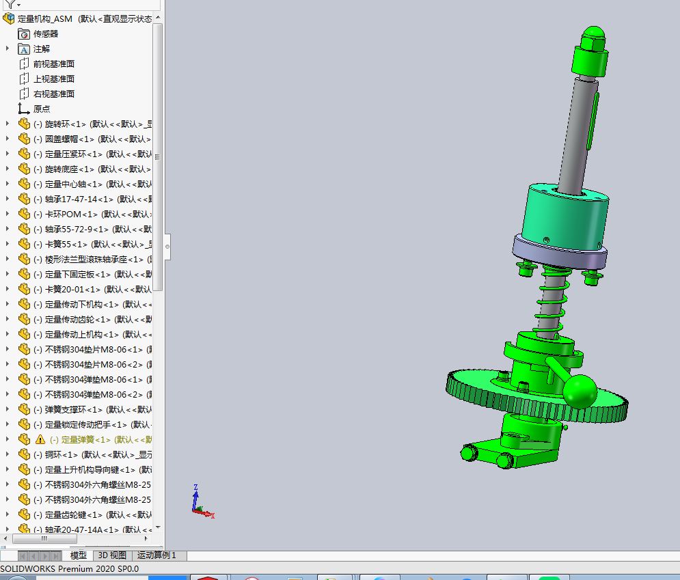Viewport: 680px width, 580px height.
Task: Click the part icon for 定量下固定板<1>
Action: [x=25, y=275]
